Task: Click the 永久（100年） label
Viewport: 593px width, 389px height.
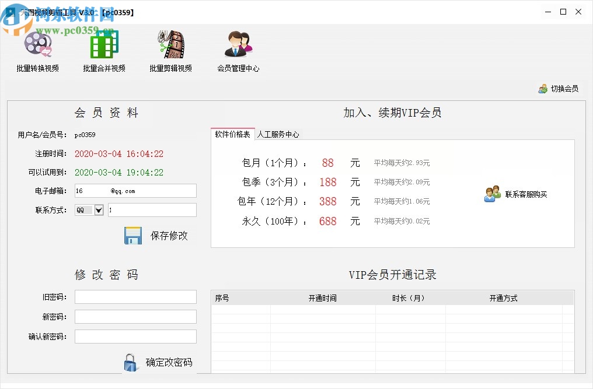Action: [274, 221]
